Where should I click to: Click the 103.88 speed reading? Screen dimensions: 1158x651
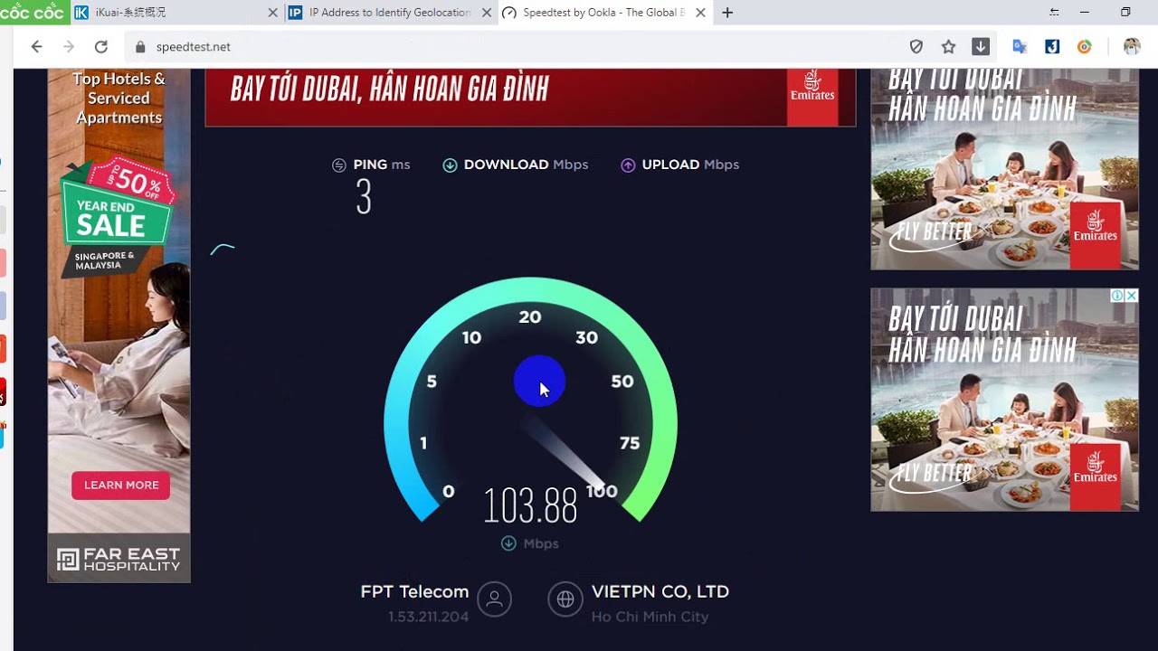point(530,505)
